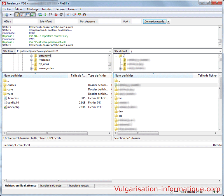This screenshot has width=224, height=196.
Task: Click the Connexion rapide button
Action: point(155,22)
